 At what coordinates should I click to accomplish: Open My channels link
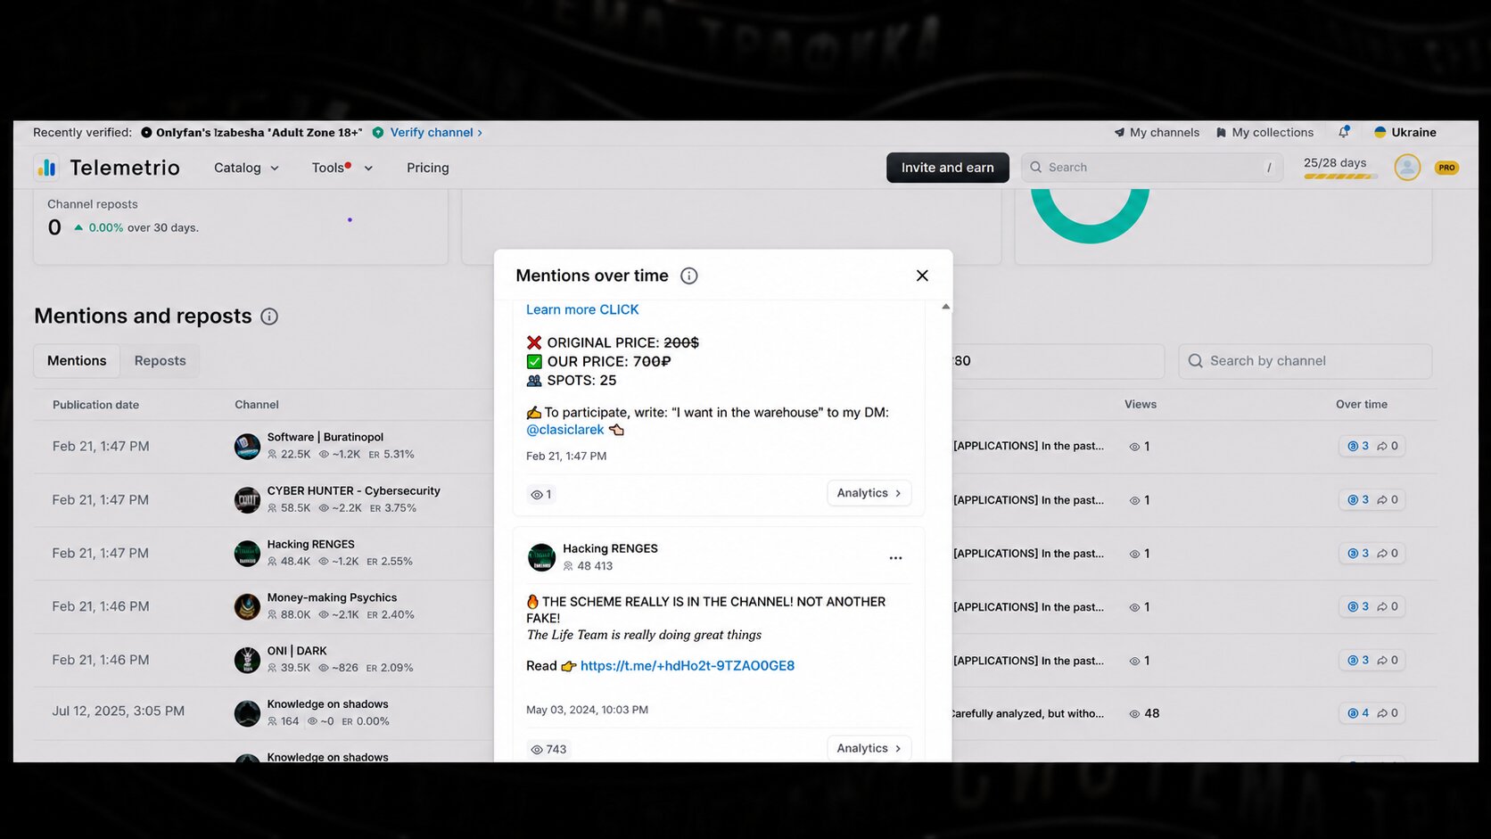click(1157, 132)
